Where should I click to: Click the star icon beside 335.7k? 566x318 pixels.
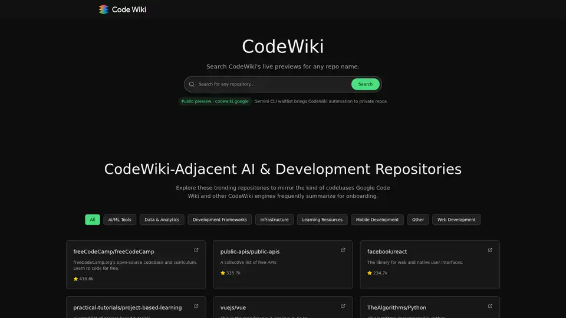[x=223, y=273]
